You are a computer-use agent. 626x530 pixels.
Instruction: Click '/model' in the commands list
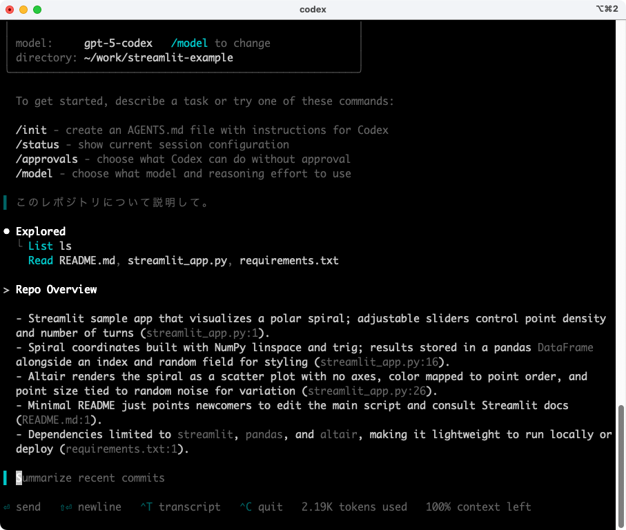(34, 174)
